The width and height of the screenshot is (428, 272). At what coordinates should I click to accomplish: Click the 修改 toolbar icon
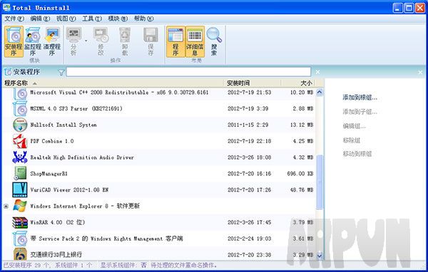pos(101,41)
